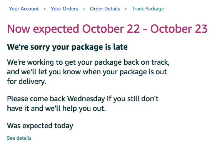Click the October 23 date in the heading
The height and width of the screenshot is (149, 217).
click(x=179, y=28)
